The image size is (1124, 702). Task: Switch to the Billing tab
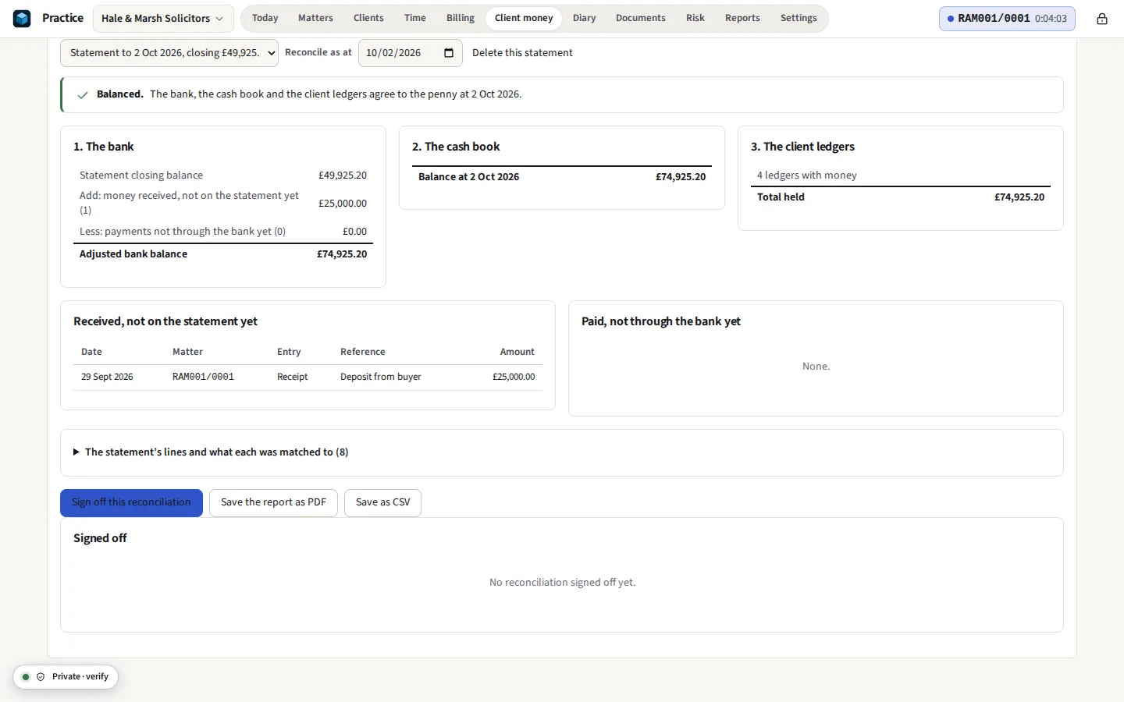pos(460,18)
